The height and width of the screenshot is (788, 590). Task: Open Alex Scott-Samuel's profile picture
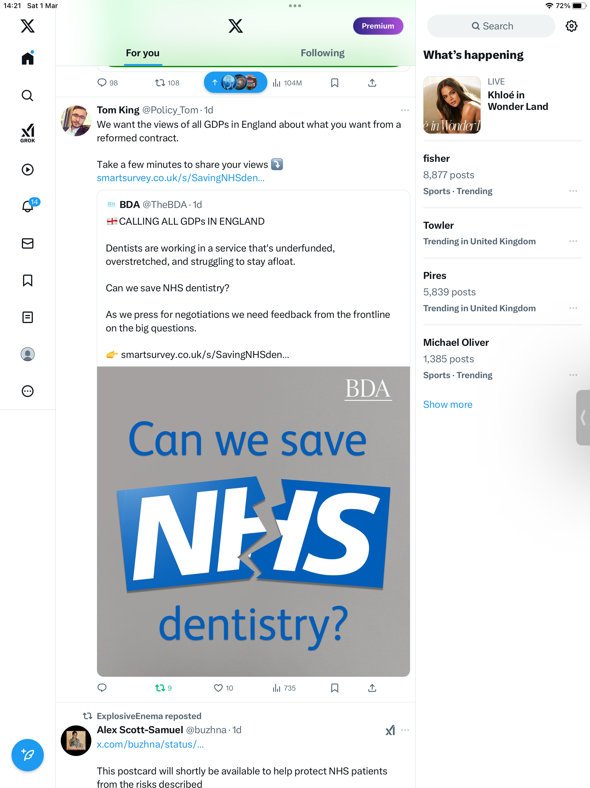click(x=76, y=741)
